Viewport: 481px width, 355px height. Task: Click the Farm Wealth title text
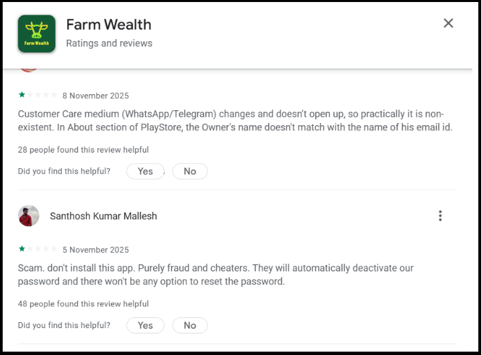tap(109, 25)
